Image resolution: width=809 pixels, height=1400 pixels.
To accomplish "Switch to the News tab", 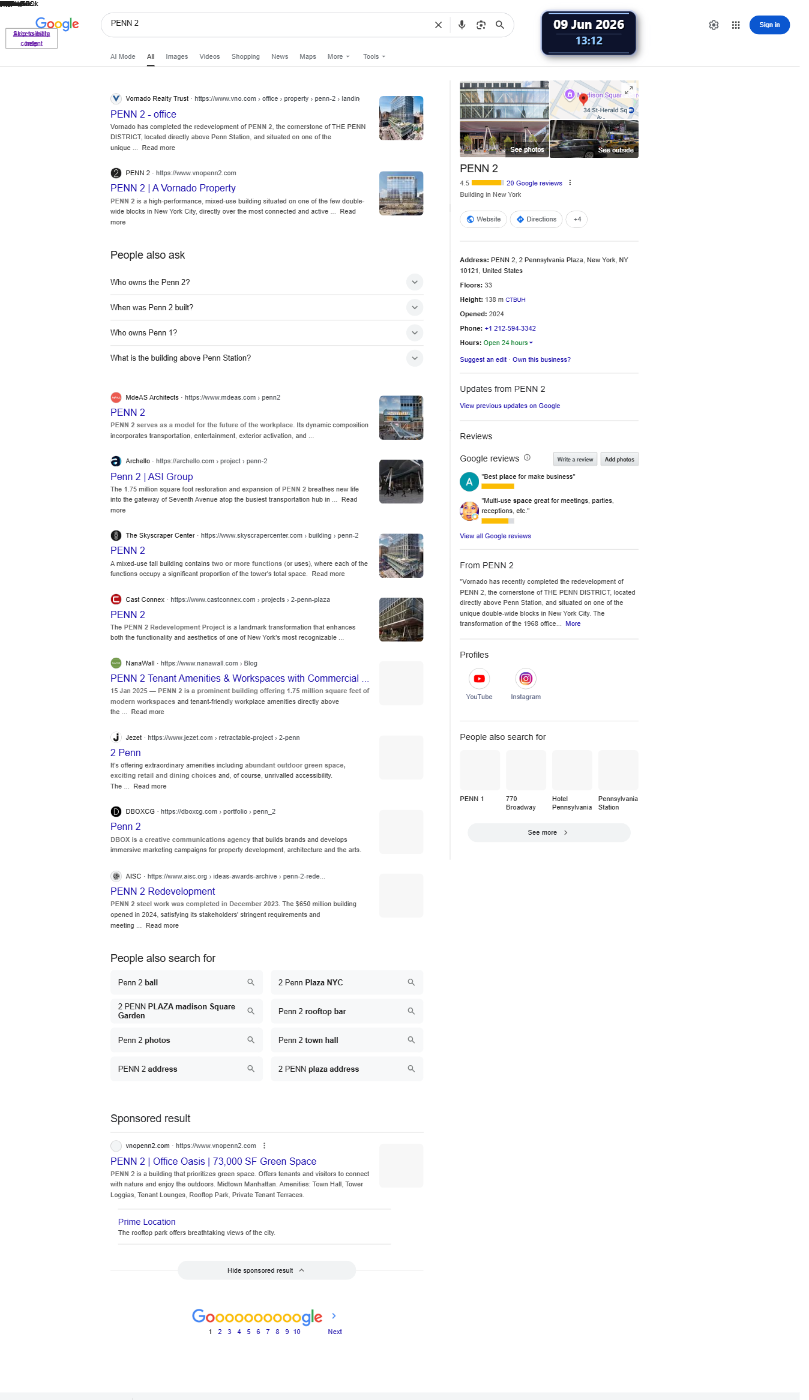I will (x=280, y=56).
